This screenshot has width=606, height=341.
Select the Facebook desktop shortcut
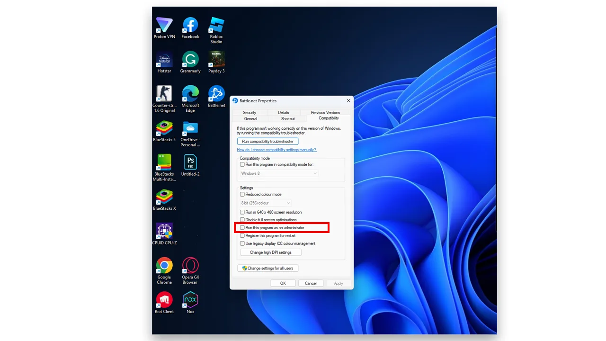point(190,28)
